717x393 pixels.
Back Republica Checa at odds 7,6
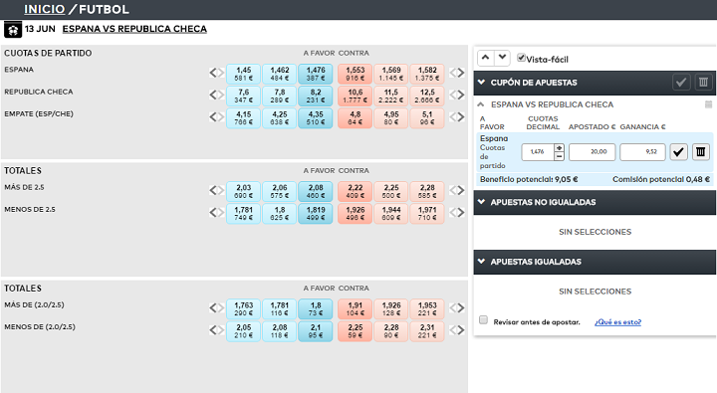tap(243, 96)
